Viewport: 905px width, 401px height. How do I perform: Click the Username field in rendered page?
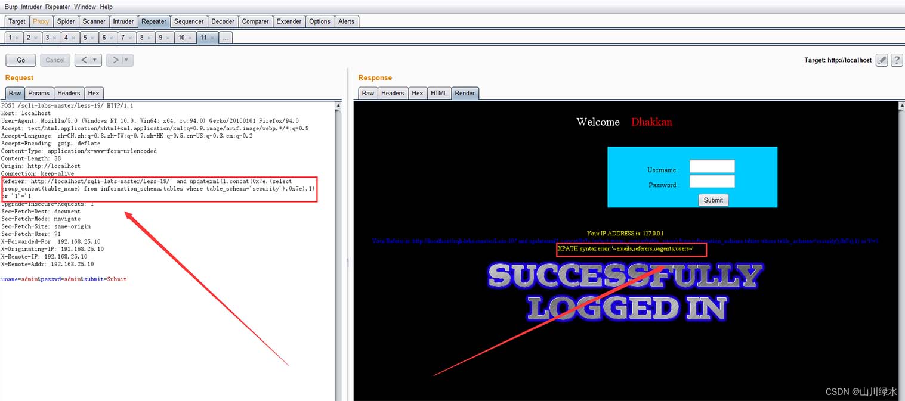pyautogui.click(x=712, y=166)
